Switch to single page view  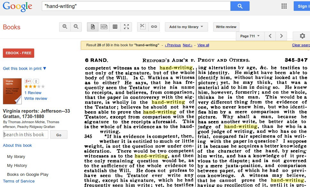[93, 27]
